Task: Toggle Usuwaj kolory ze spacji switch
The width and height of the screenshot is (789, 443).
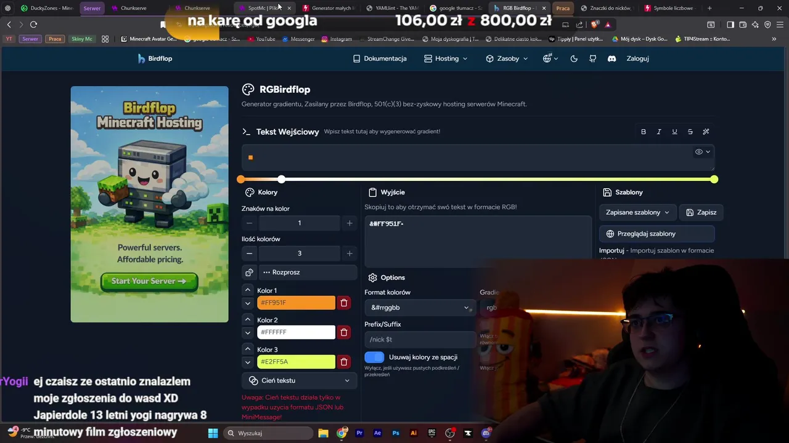Action: pyautogui.click(x=374, y=357)
